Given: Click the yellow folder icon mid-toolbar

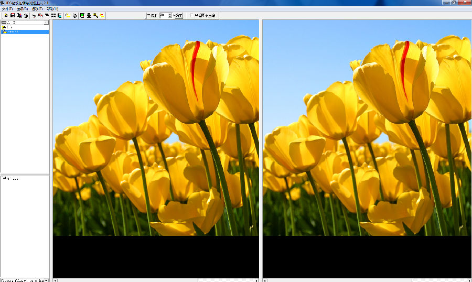Looking at the screenshot, I should 68,16.
